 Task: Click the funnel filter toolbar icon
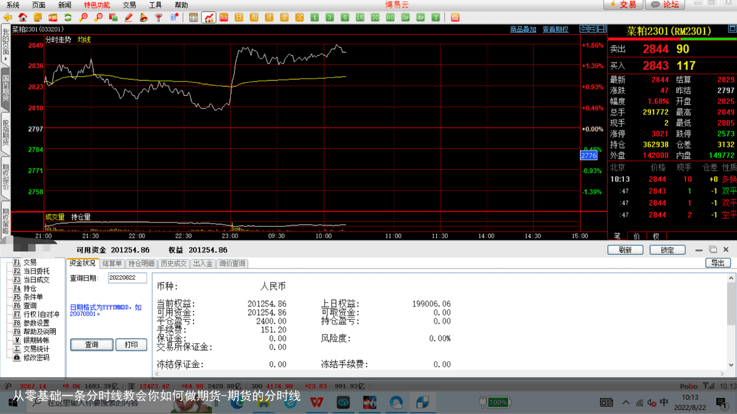point(158,17)
